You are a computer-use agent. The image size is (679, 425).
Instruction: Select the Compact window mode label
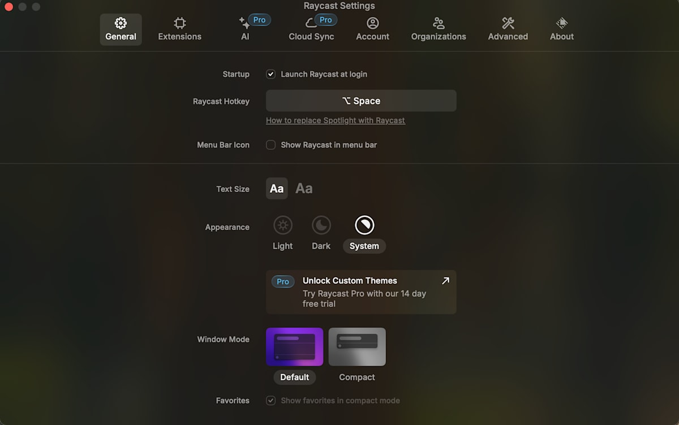point(357,377)
